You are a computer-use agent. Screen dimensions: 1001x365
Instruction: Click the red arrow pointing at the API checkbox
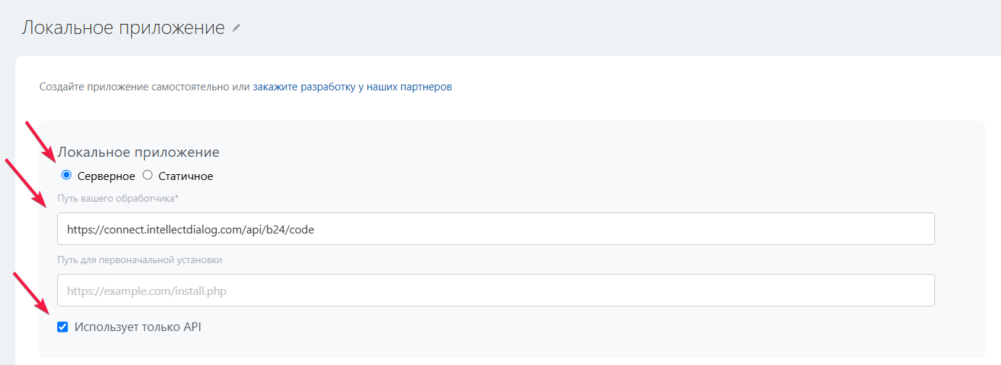click(33, 293)
